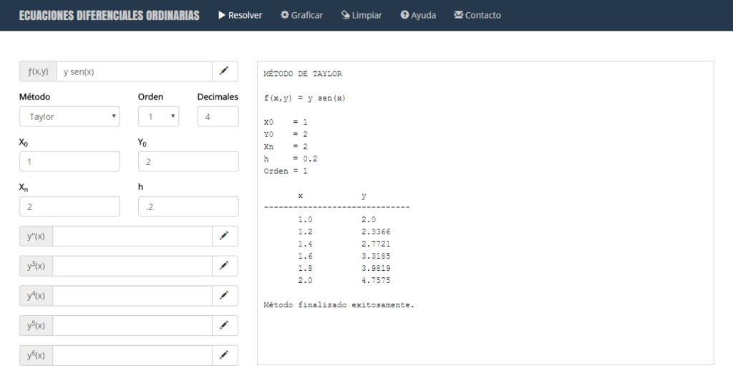Open the editor pencil for y⁴(x)
The image size is (733, 373).
click(225, 296)
